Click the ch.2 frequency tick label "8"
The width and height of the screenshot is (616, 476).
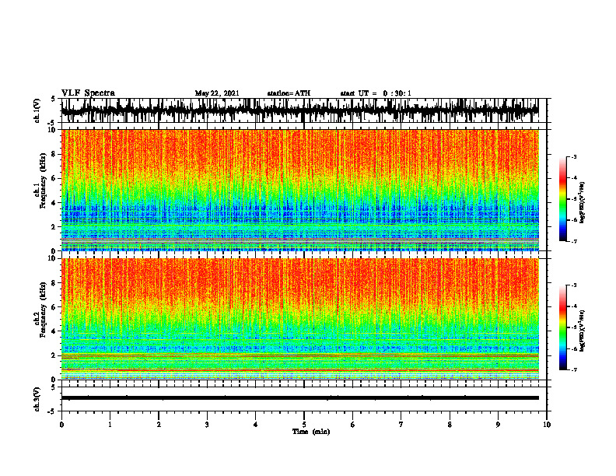pos(54,283)
